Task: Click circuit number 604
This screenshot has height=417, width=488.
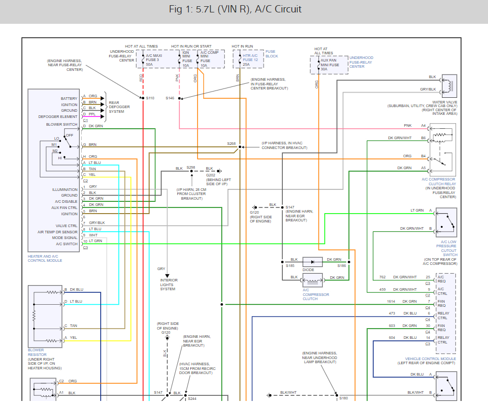Action: pyautogui.click(x=392, y=338)
